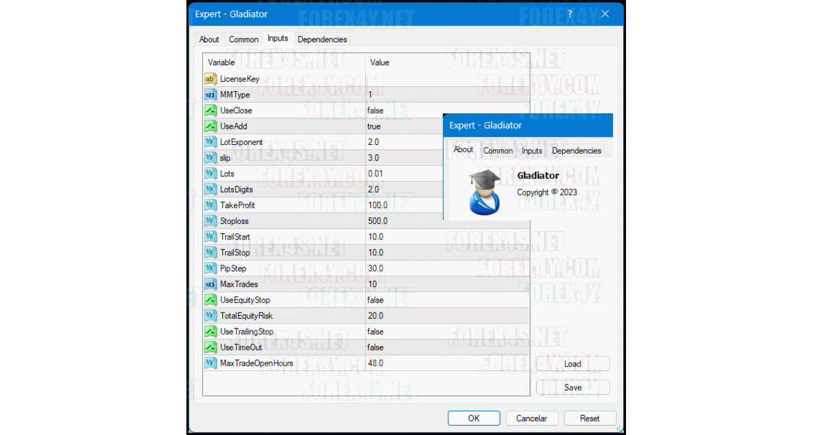
Task: Switch to the Common tab
Action: click(243, 39)
